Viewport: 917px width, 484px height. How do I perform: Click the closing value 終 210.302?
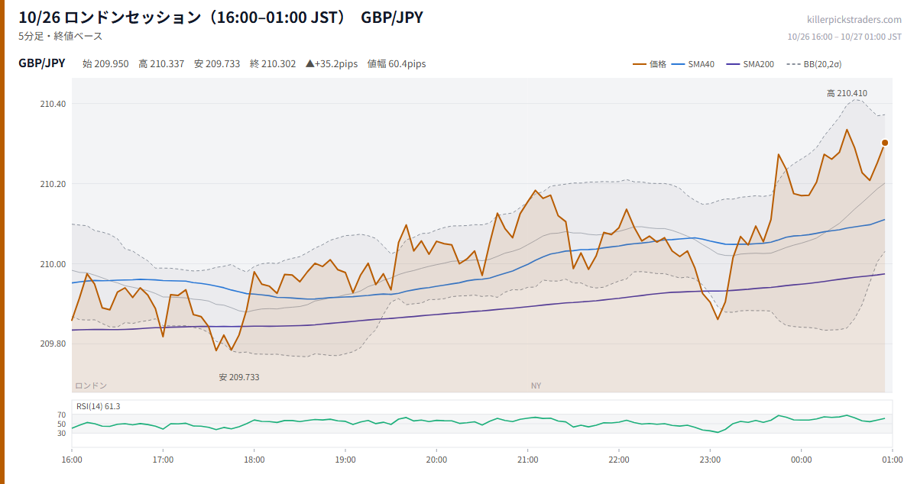point(273,64)
